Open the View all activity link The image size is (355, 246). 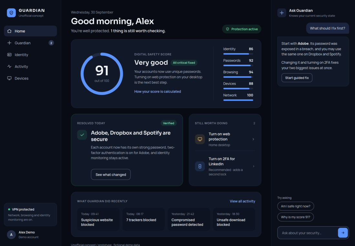pyautogui.click(x=242, y=201)
